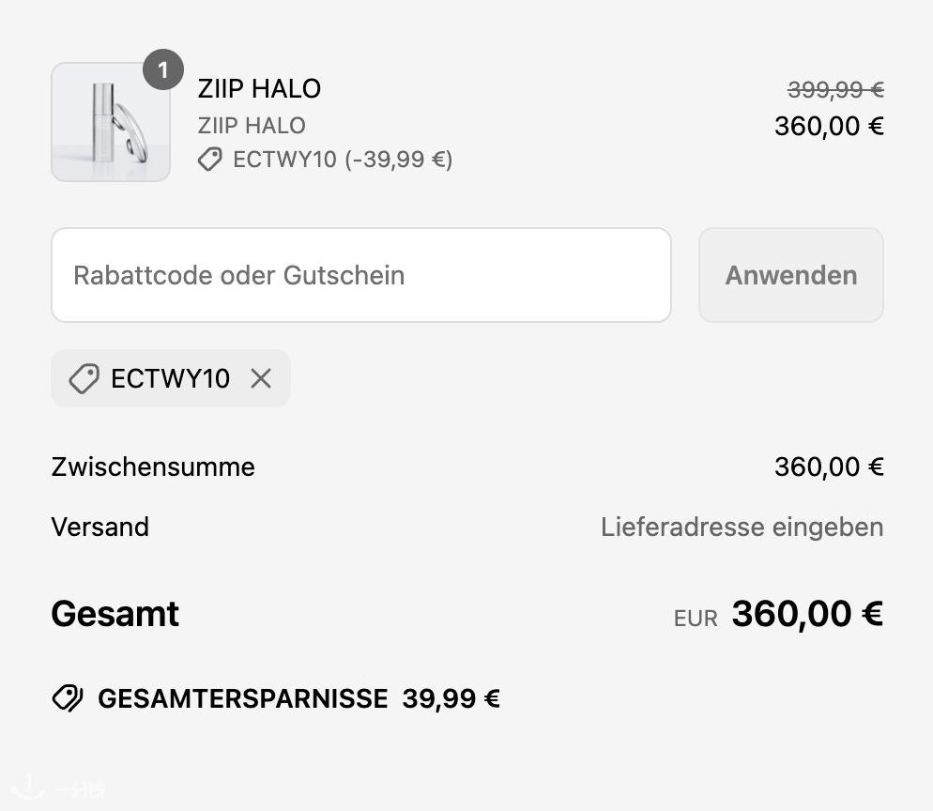The image size is (933, 811).
Task: Click the ZIIP HALO product thumbnail
Action: tap(111, 122)
